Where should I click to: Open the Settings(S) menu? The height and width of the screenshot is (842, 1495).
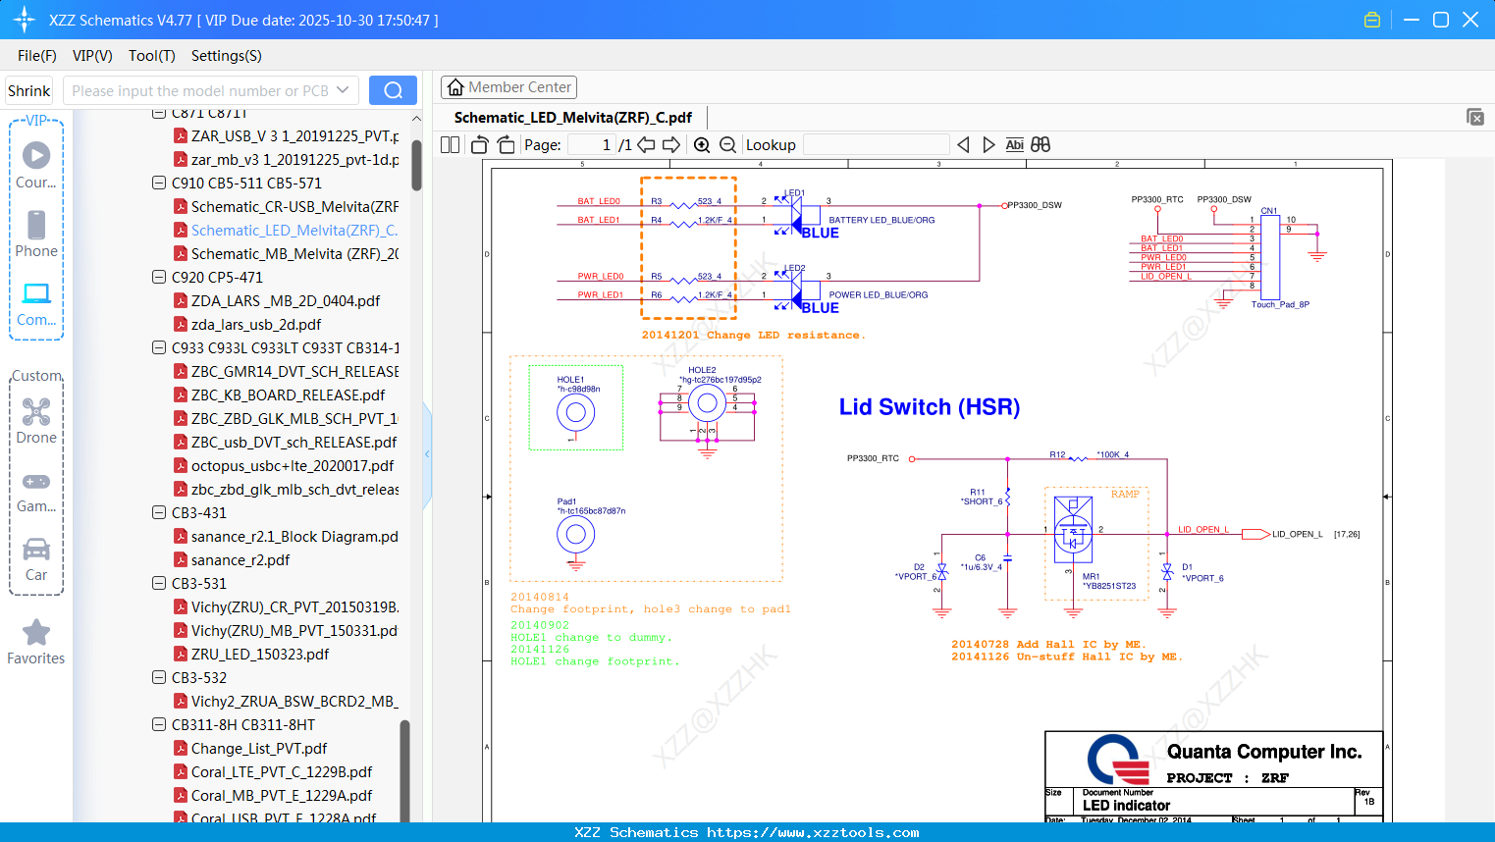coord(226,56)
